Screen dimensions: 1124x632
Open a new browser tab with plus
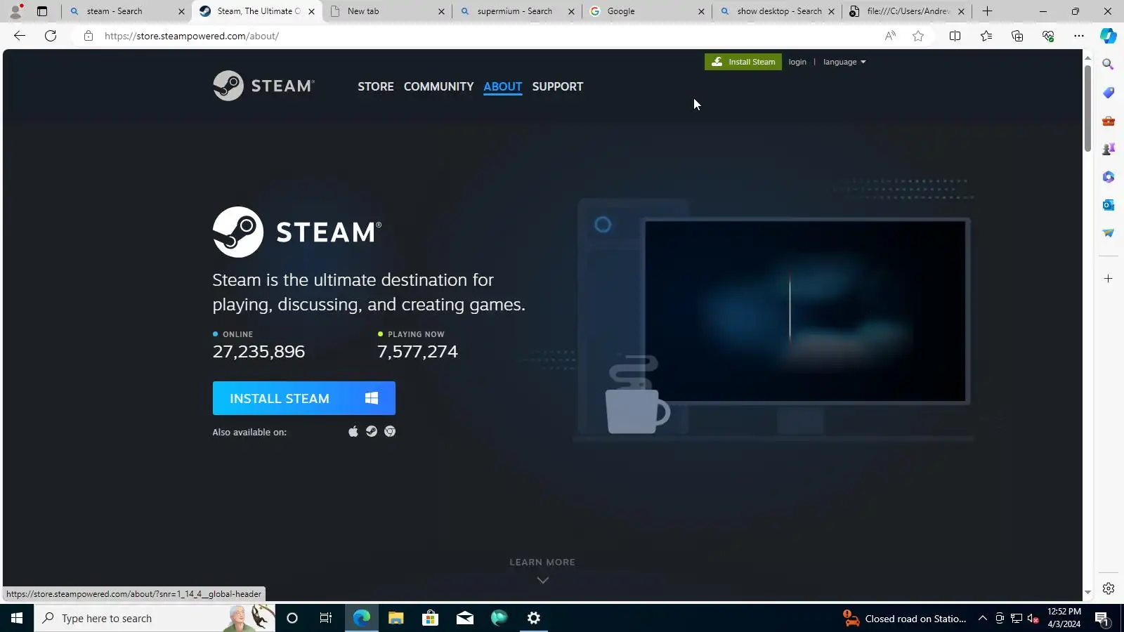987,11
